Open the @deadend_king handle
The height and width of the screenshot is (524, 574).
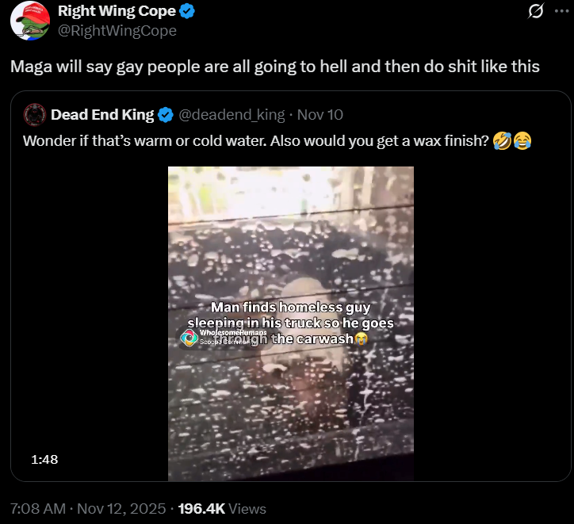pos(232,114)
